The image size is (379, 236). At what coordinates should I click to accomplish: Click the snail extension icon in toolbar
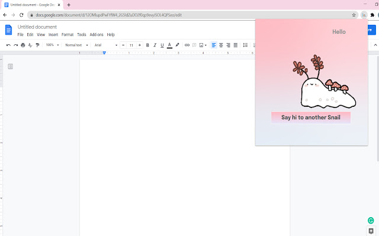[364, 15]
